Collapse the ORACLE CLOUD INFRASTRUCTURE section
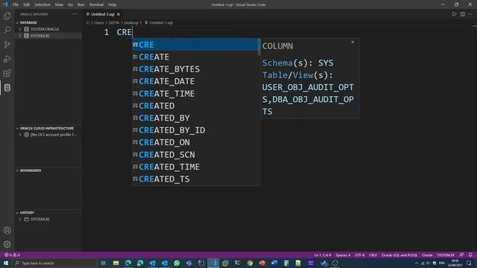The image size is (477, 268). [x=17, y=128]
